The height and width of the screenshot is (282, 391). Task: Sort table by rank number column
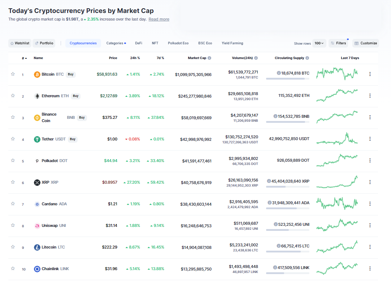24,58
